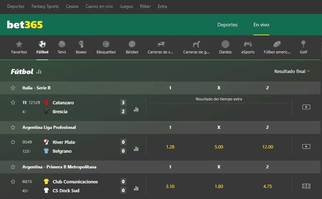
Task: Open the Resultado final market dropdown
Action: [292, 72]
